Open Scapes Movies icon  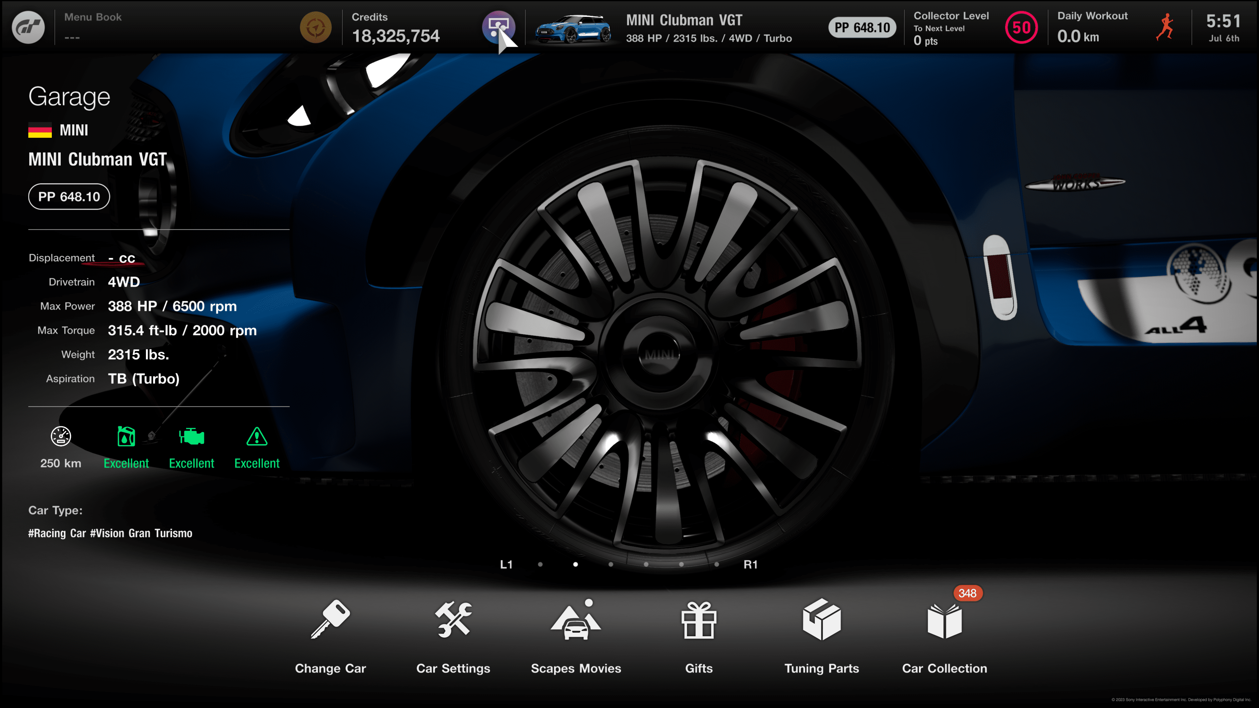[x=576, y=619]
